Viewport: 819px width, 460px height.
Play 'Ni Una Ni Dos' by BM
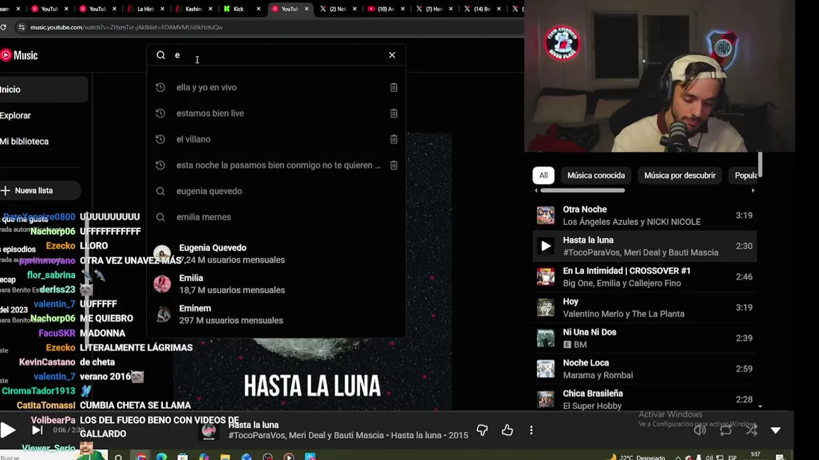645,338
